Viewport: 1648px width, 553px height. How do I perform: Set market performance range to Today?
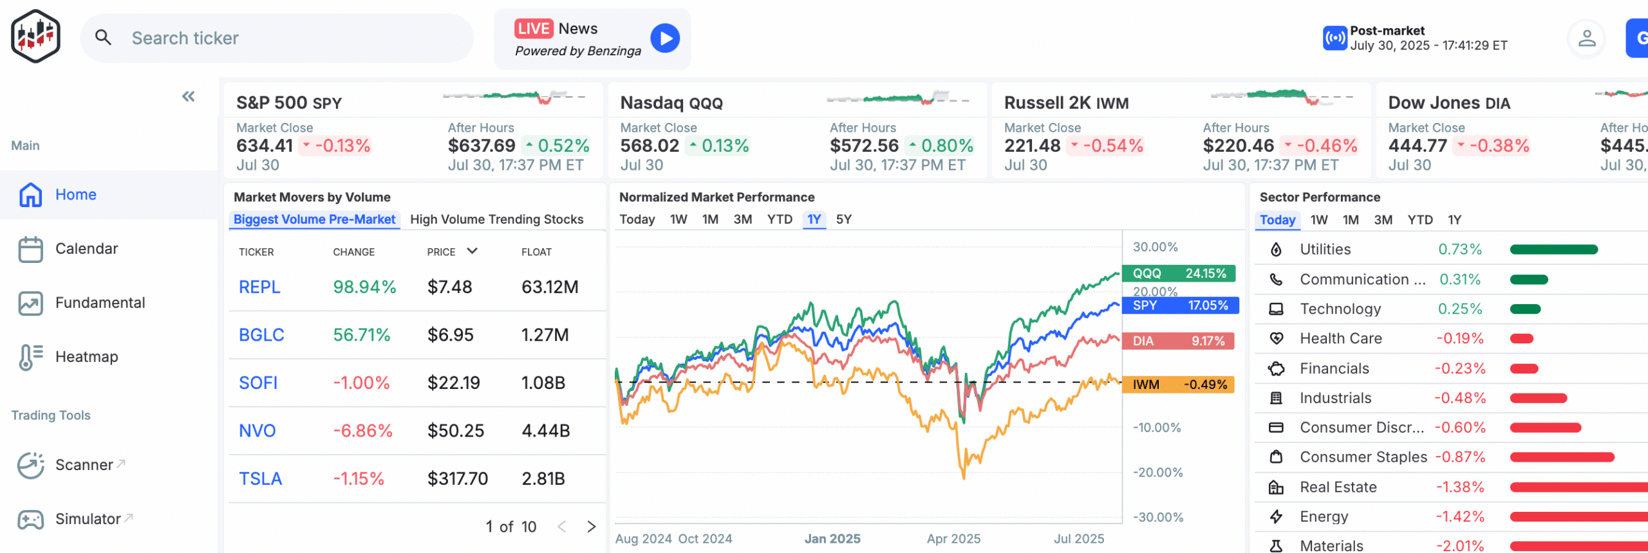tap(637, 219)
